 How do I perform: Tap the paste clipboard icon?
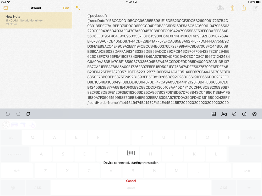coord(28,114)
